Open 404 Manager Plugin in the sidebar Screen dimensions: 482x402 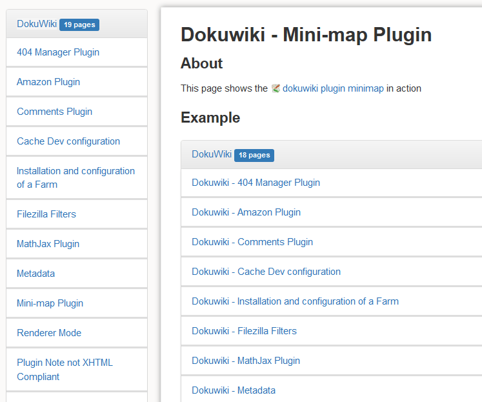point(58,52)
